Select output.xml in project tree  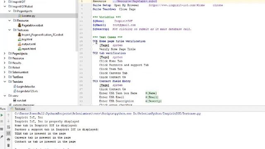(29, 44)
